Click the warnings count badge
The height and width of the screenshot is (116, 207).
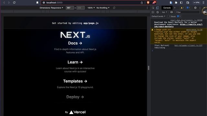click(x=182, y=8)
